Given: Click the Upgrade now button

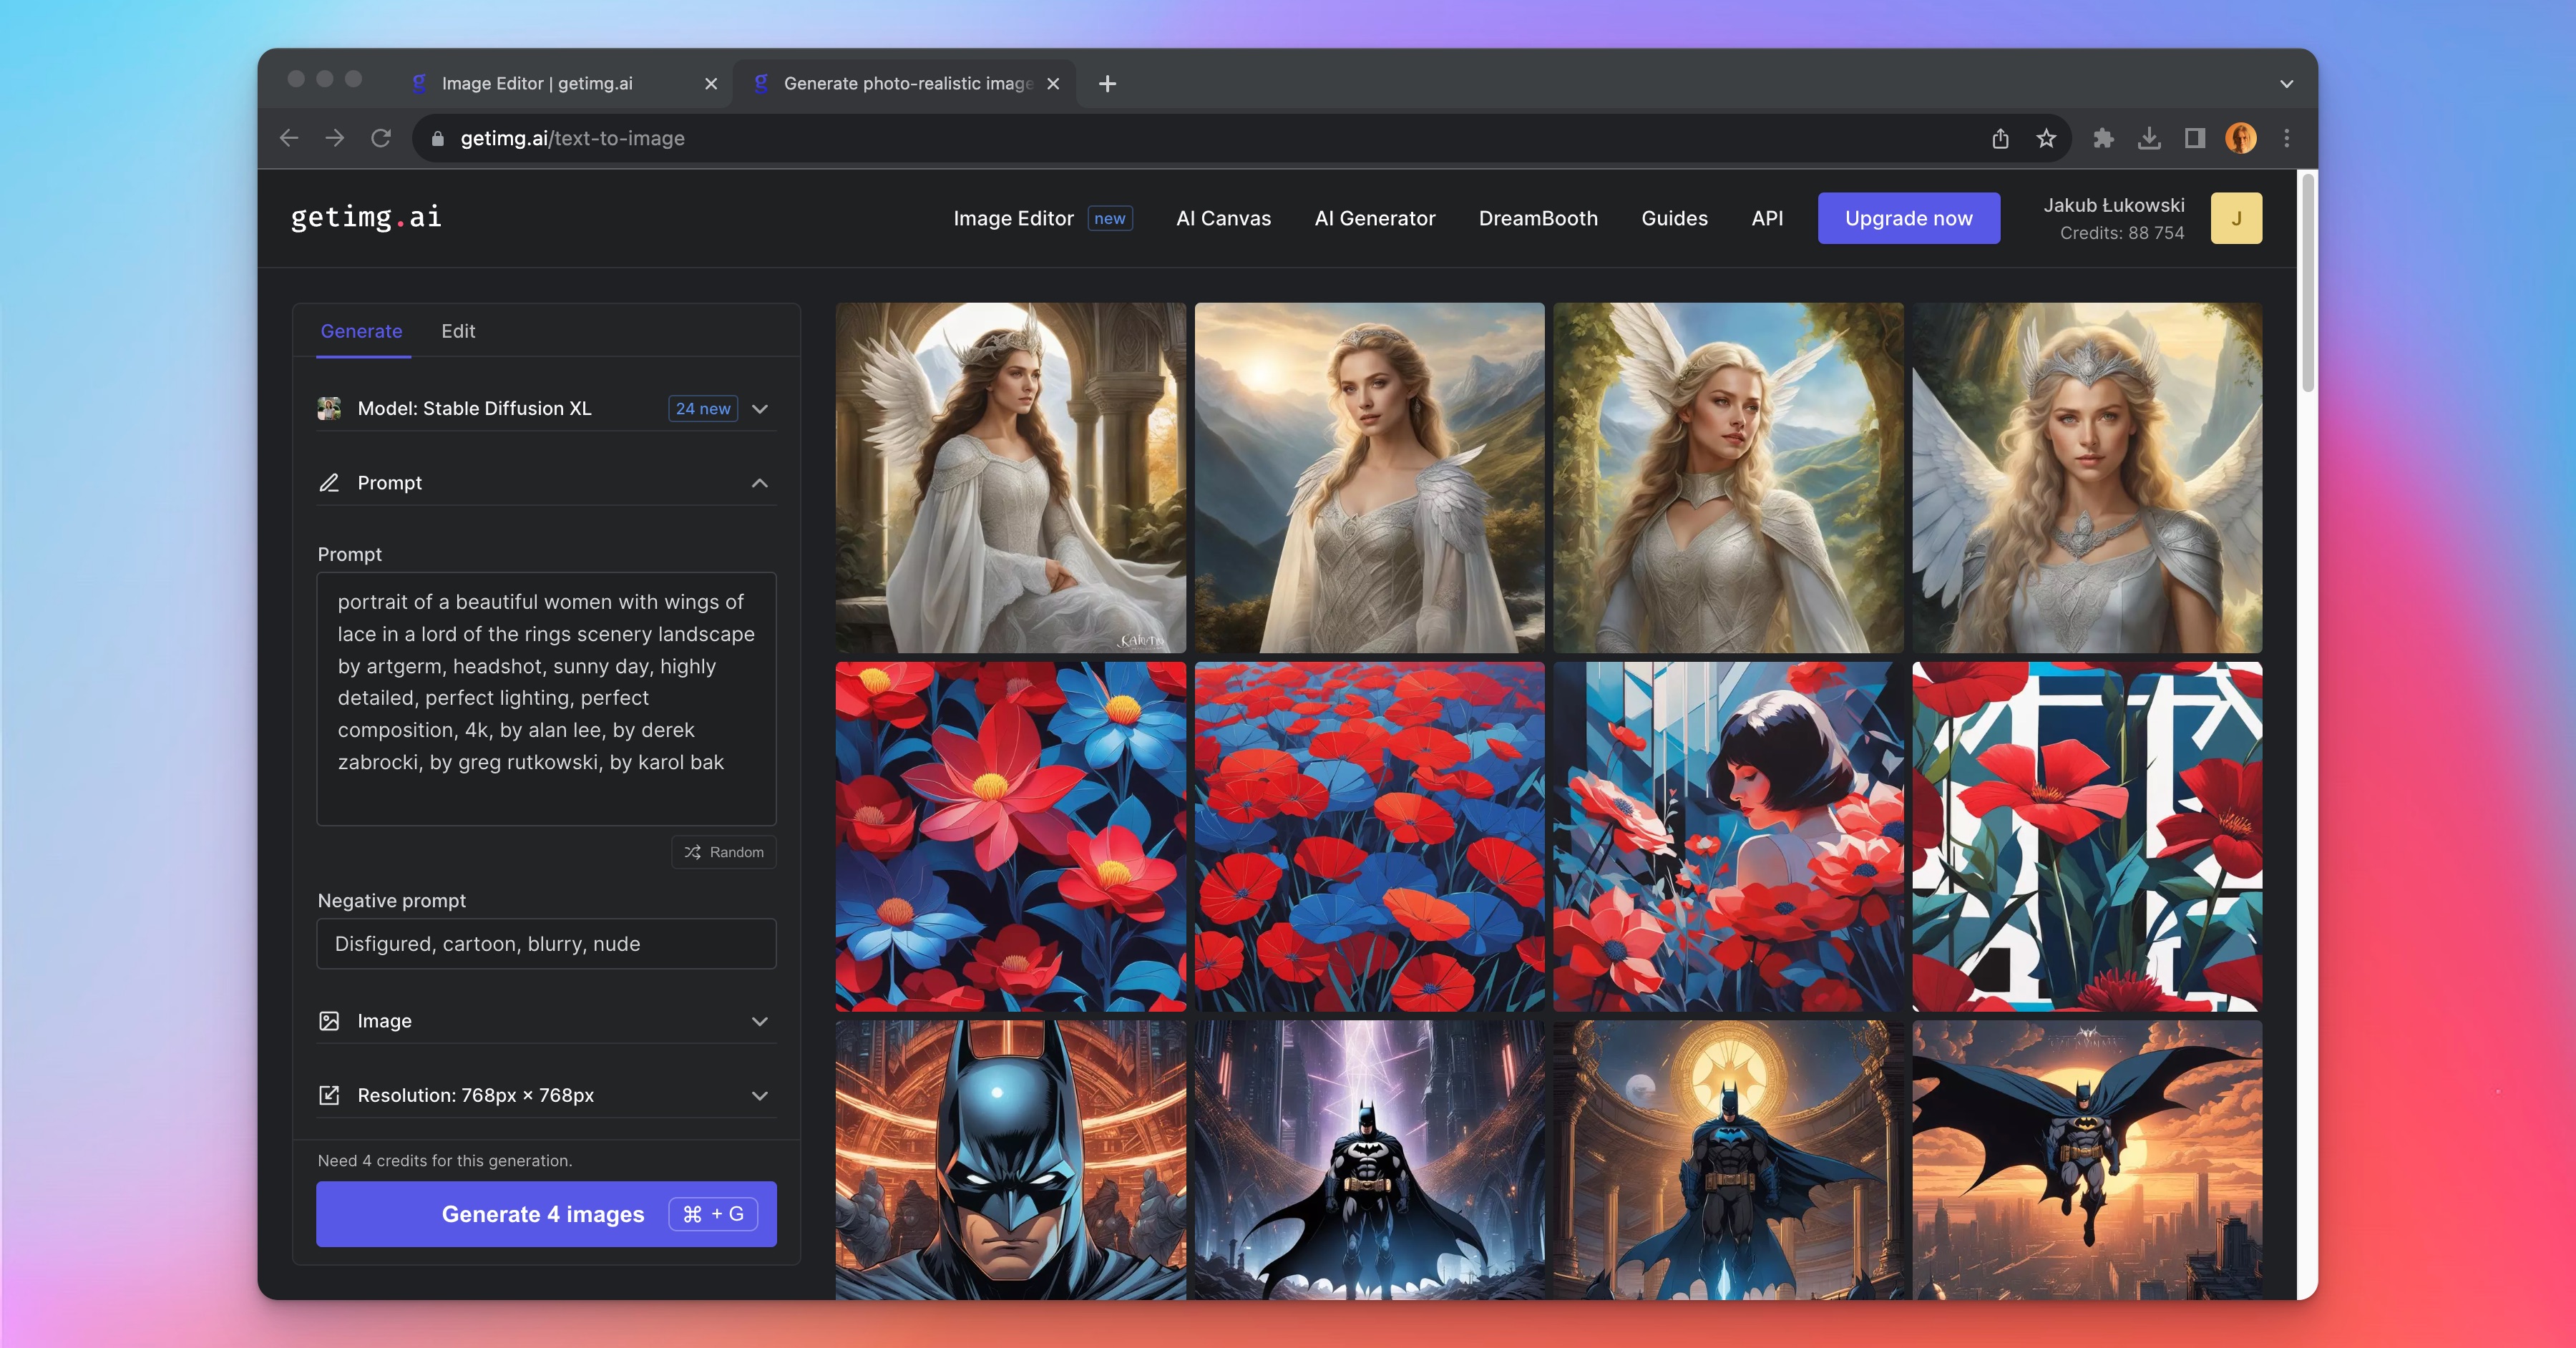Looking at the screenshot, I should point(1908,218).
